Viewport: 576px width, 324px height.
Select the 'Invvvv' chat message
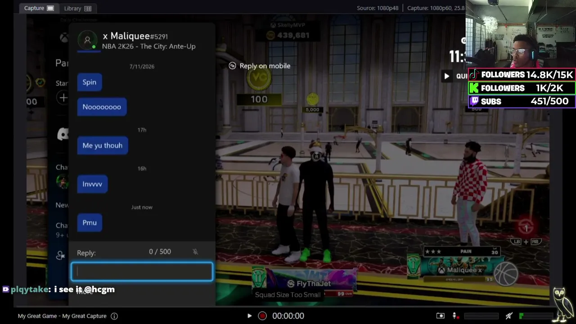(x=92, y=184)
